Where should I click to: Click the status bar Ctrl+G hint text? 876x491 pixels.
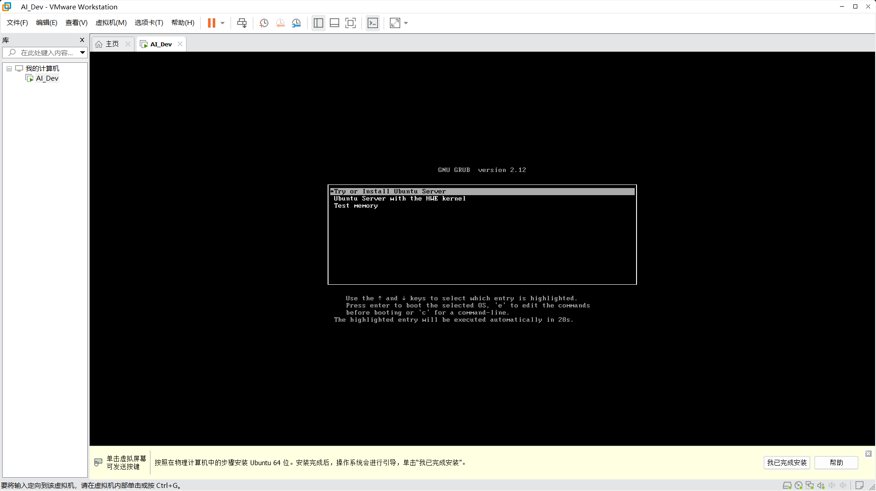point(91,485)
